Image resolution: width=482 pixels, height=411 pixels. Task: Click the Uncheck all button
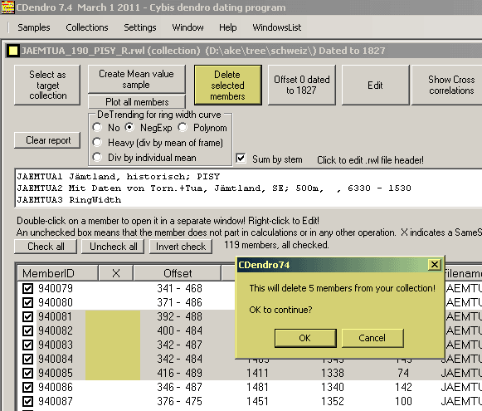pos(113,247)
